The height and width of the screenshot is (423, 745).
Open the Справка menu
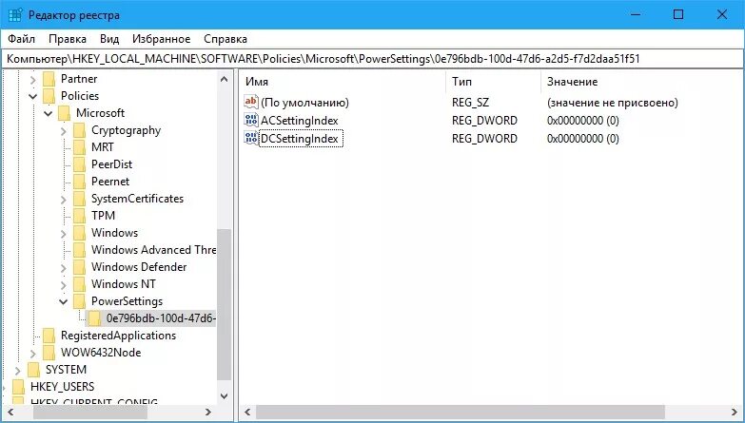click(225, 39)
